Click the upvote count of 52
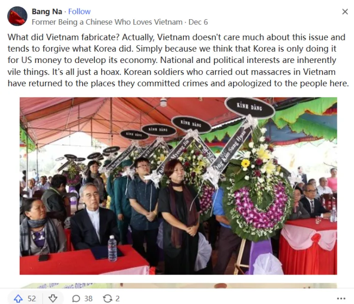The height and width of the screenshot is (304, 354). click(x=32, y=299)
